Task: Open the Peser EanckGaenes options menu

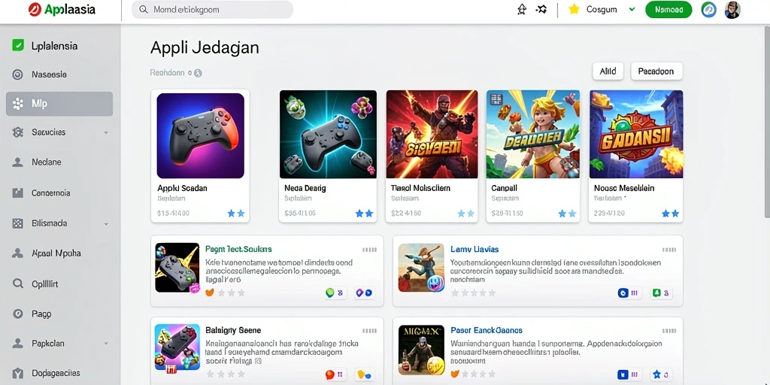Action: pyautogui.click(x=668, y=331)
